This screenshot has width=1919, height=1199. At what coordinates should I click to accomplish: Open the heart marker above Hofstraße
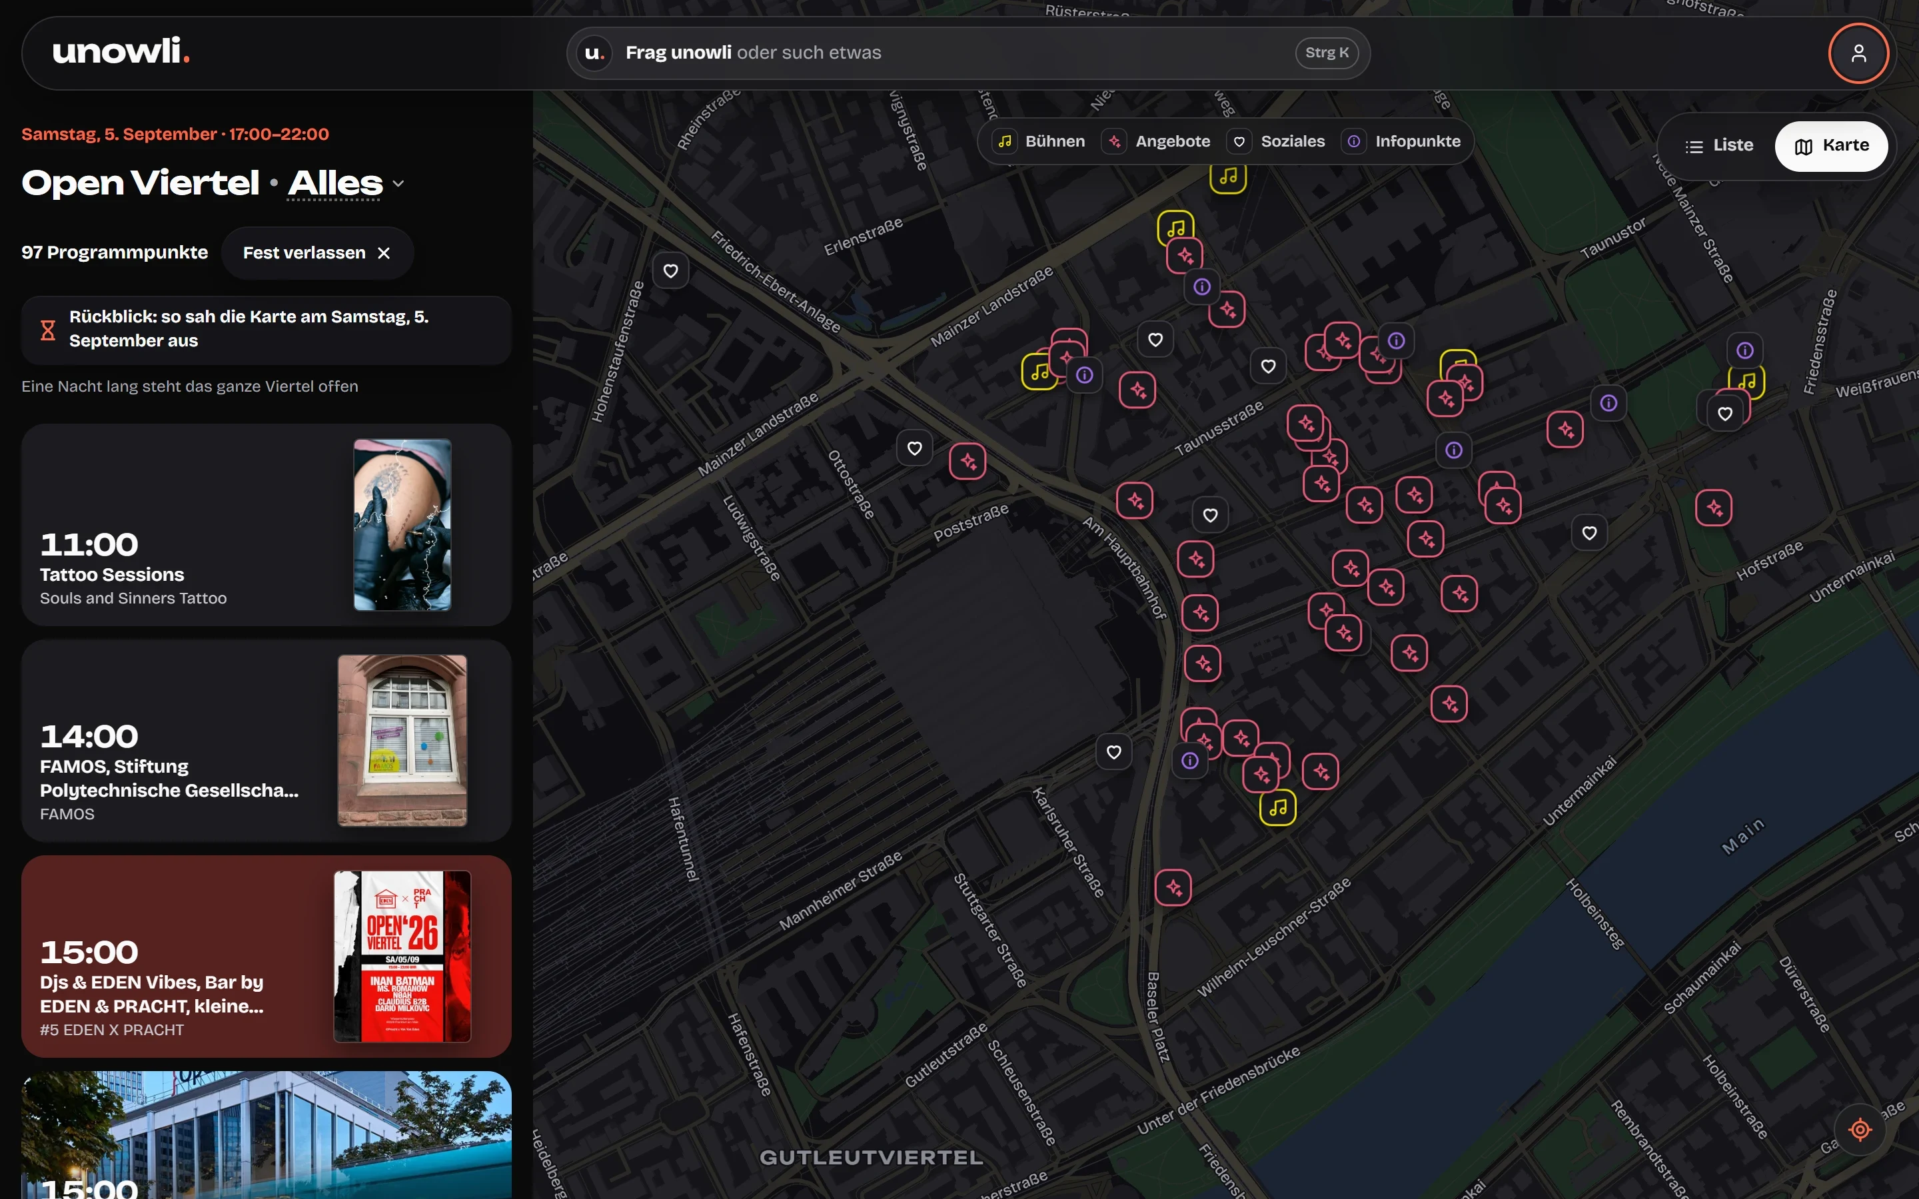coord(1589,533)
